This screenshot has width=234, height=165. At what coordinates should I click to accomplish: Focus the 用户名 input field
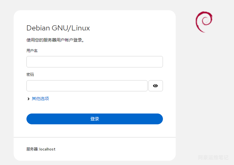pos(94,62)
